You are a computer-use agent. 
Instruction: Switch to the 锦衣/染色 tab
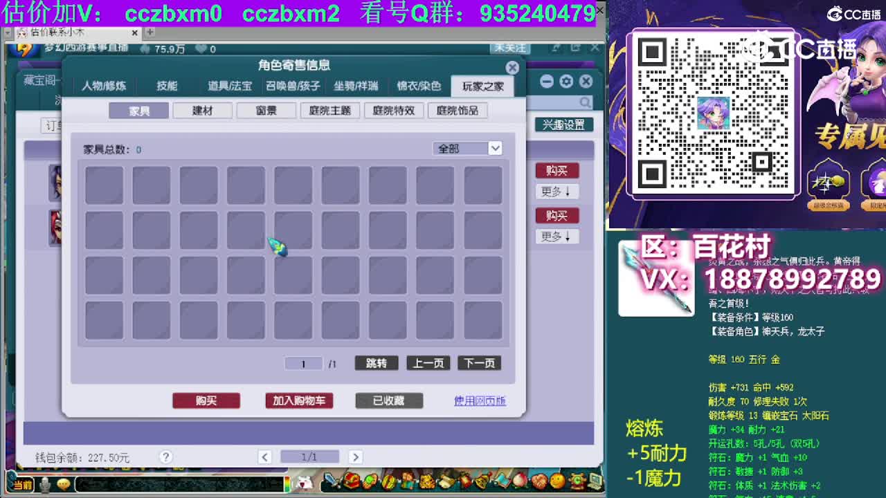click(419, 86)
